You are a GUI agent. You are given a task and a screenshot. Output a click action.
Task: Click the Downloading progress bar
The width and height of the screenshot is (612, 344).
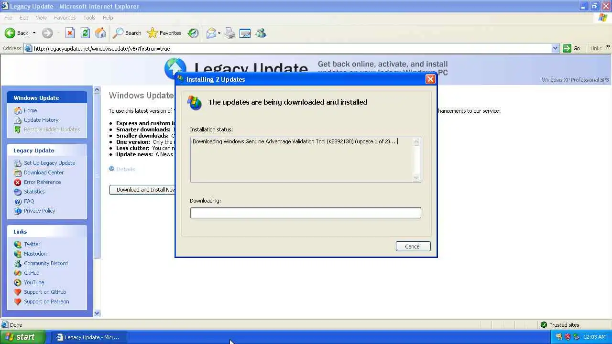pyautogui.click(x=306, y=213)
